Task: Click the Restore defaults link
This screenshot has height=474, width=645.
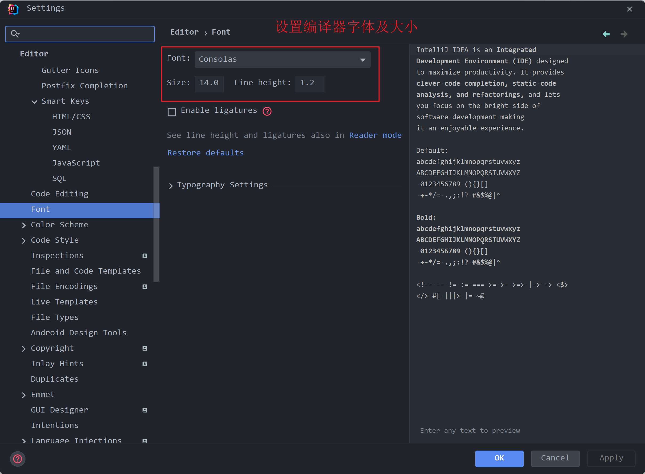Action: tap(205, 153)
